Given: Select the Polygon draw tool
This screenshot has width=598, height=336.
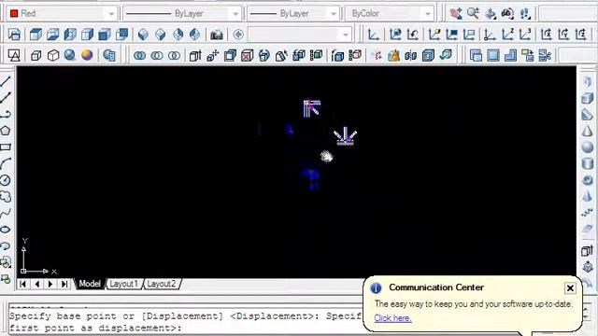Looking at the screenshot, I should pos(6,131).
